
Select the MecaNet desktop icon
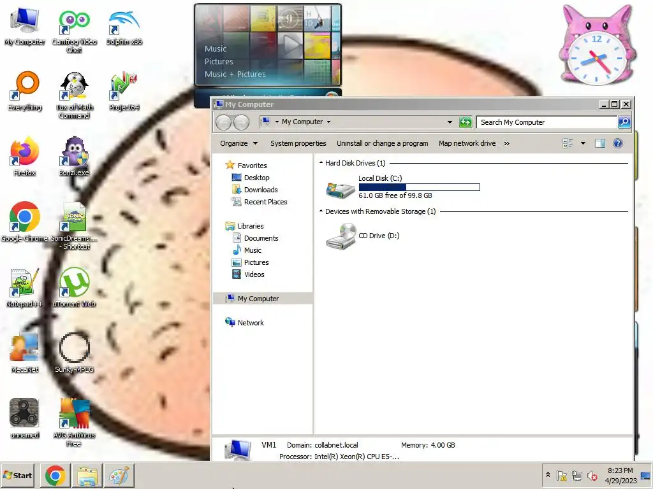coord(25,353)
